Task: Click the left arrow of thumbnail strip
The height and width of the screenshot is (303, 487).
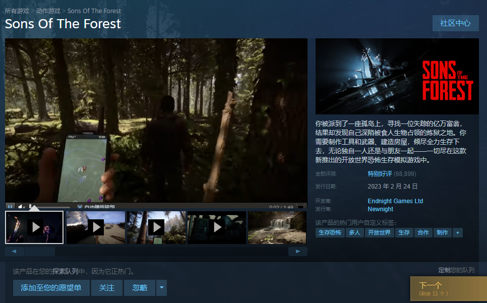Action: tap(14, 252)
